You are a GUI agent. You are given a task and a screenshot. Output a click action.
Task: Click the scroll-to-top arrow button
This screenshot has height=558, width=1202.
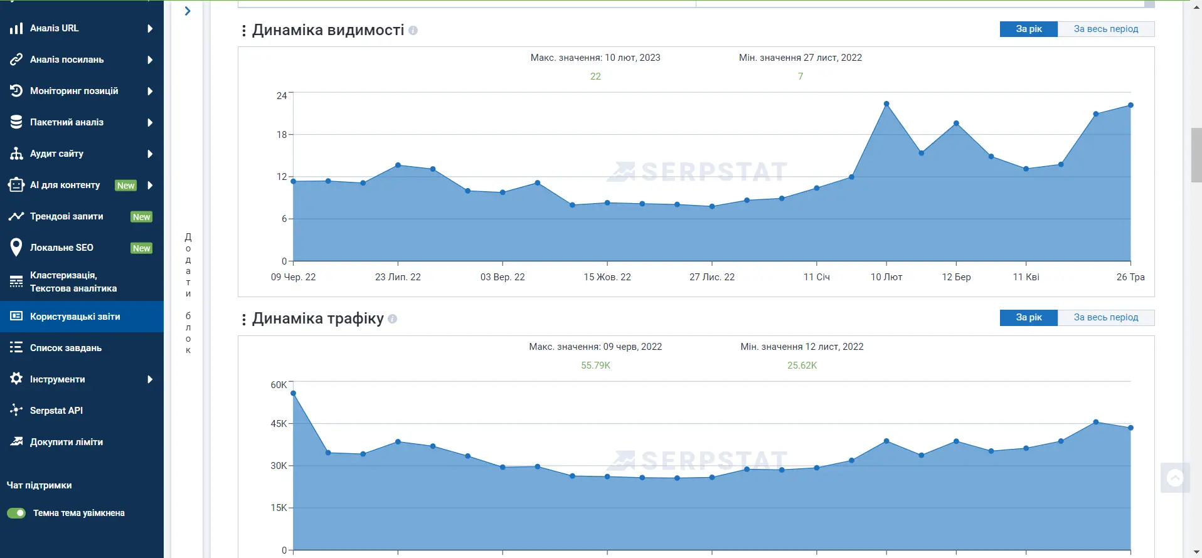1175,478
